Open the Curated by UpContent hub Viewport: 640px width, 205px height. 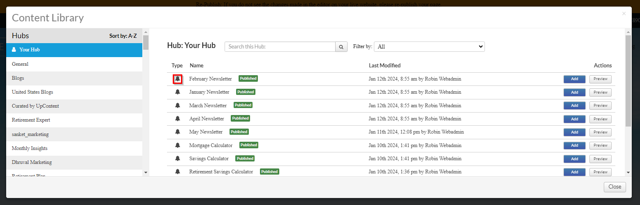[x=74, y=106]
